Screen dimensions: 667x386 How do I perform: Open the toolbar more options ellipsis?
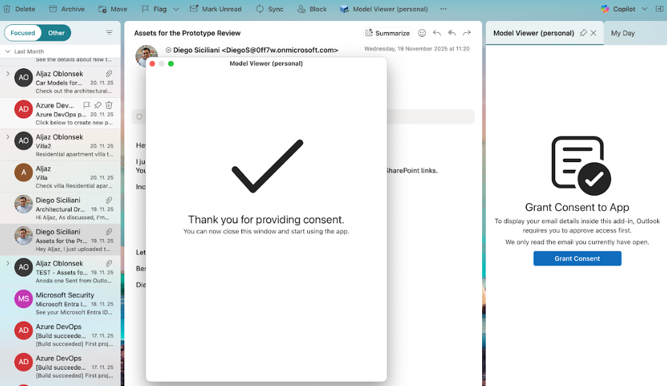coord(443,9)
